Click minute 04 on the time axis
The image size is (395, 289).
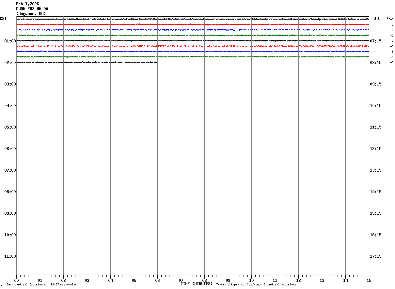pyautogui.click(x=110, y=281)
